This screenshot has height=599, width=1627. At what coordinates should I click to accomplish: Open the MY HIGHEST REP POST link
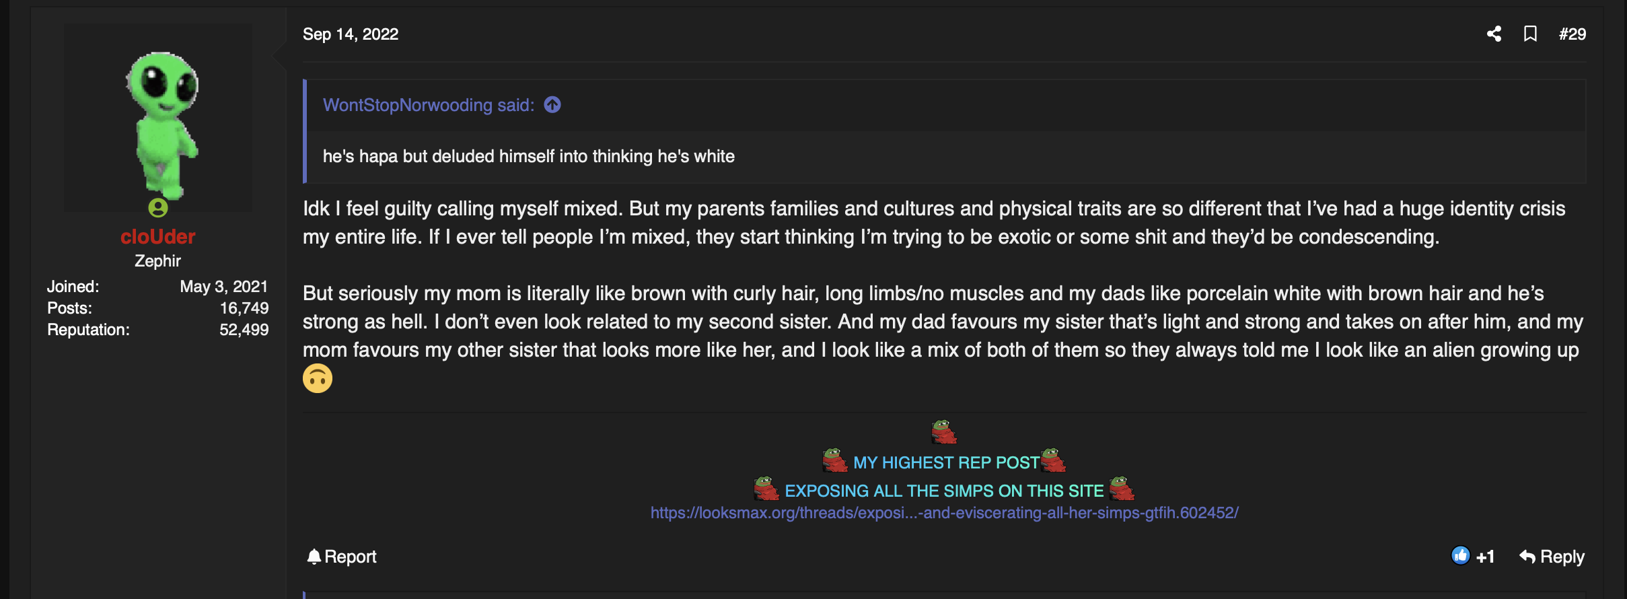pyautogui.click(x=946, y=462)
